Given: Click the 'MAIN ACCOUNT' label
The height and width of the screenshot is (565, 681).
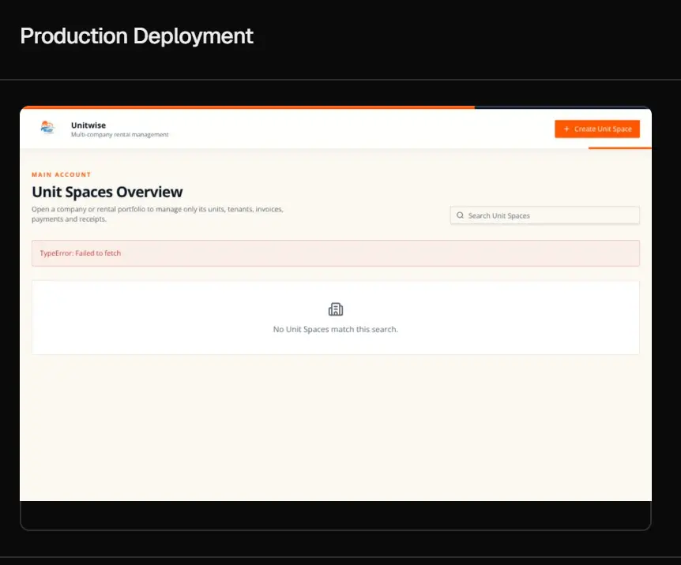Looking at the screenshot, I should pos(62,174).
